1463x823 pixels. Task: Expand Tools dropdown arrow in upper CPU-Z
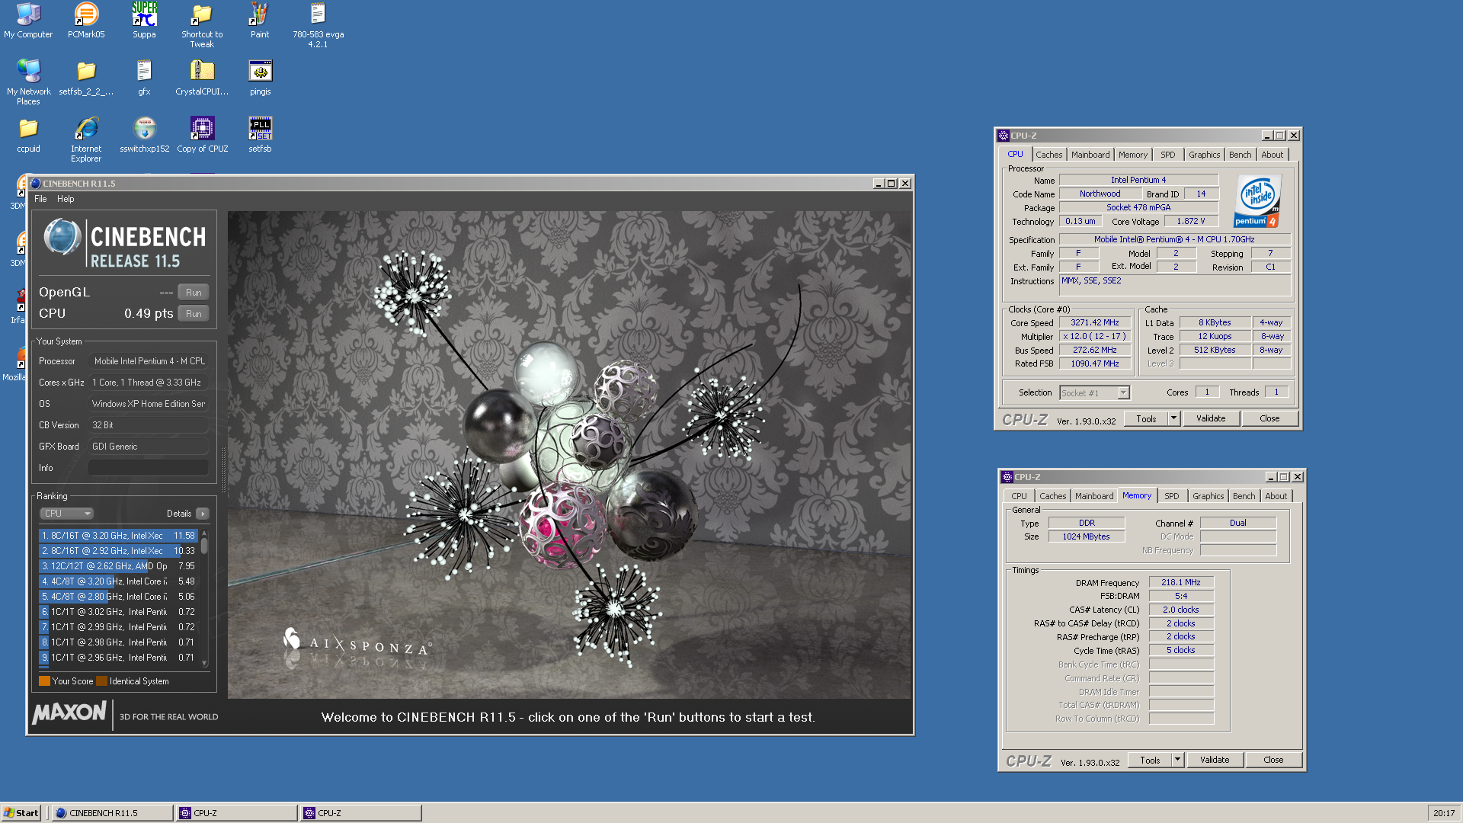pos(1173,419)
